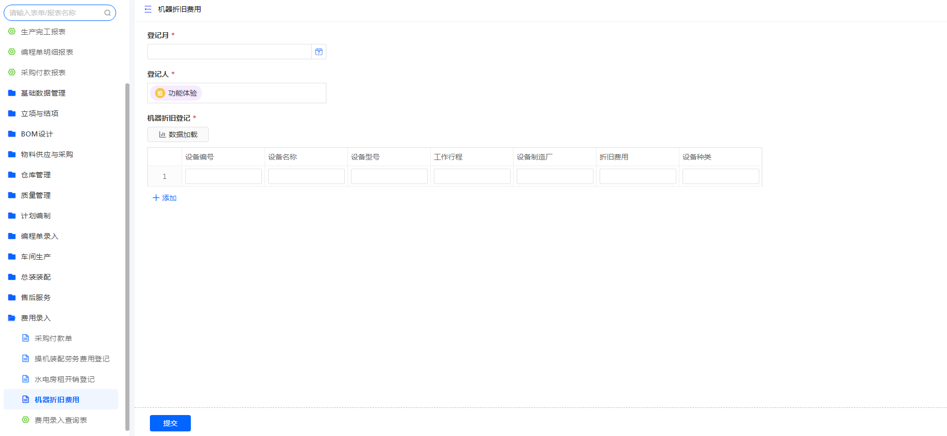The image size is (947, 436).
Task: Select the 机器折旧费用 menu item
Action: click(x=61, y=399)
